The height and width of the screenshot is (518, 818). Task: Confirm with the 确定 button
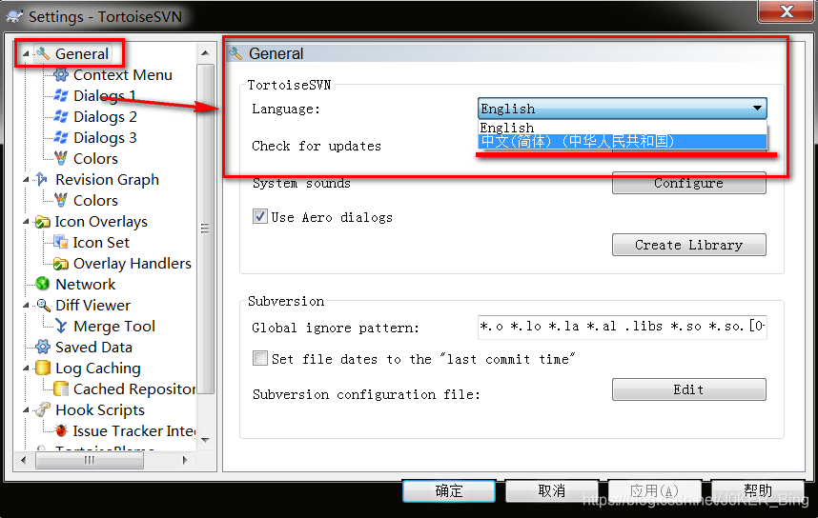pyautogui.click(x=449, y=490)
